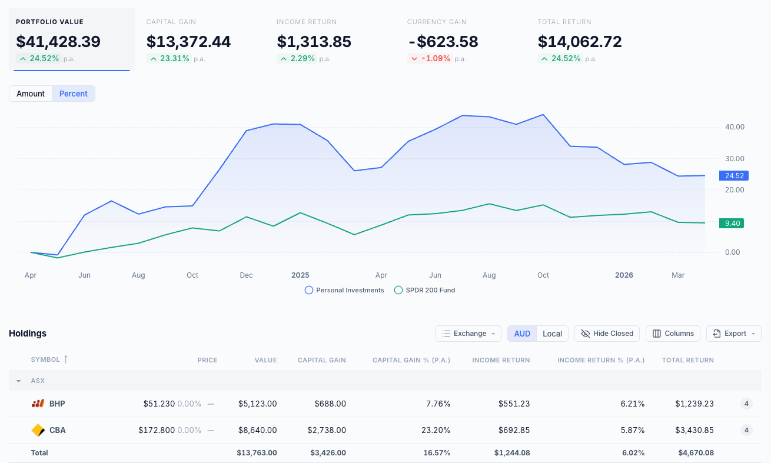
Task: Switch the chart view to Amount
Action: coord(30,93)
